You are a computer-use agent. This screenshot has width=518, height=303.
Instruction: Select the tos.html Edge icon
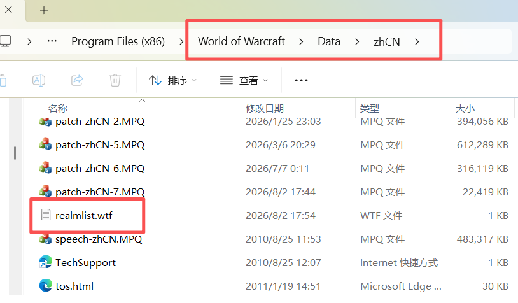[45, 285]
